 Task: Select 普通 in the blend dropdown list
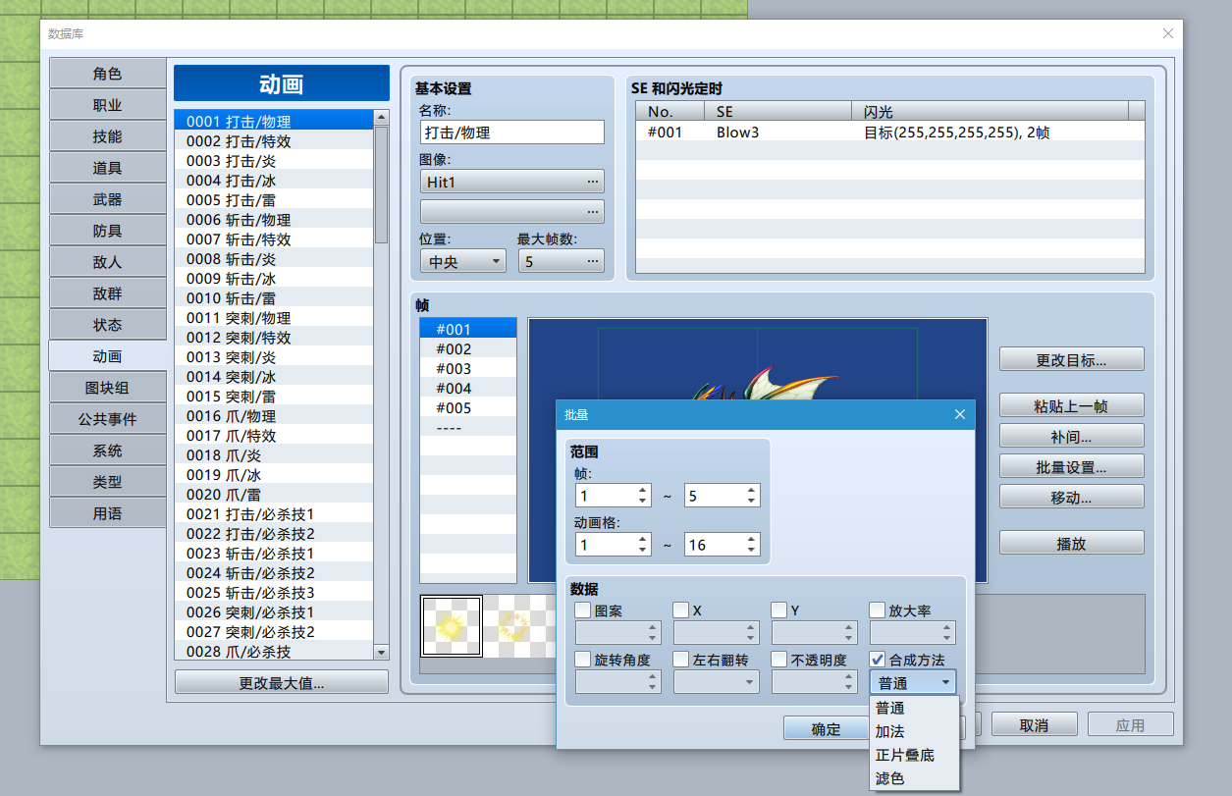tap(914, 709)
